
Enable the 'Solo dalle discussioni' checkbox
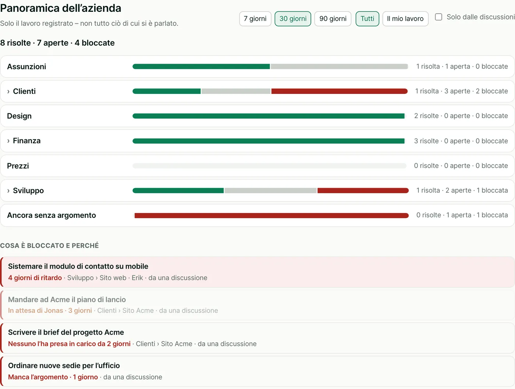click(438, 17)
